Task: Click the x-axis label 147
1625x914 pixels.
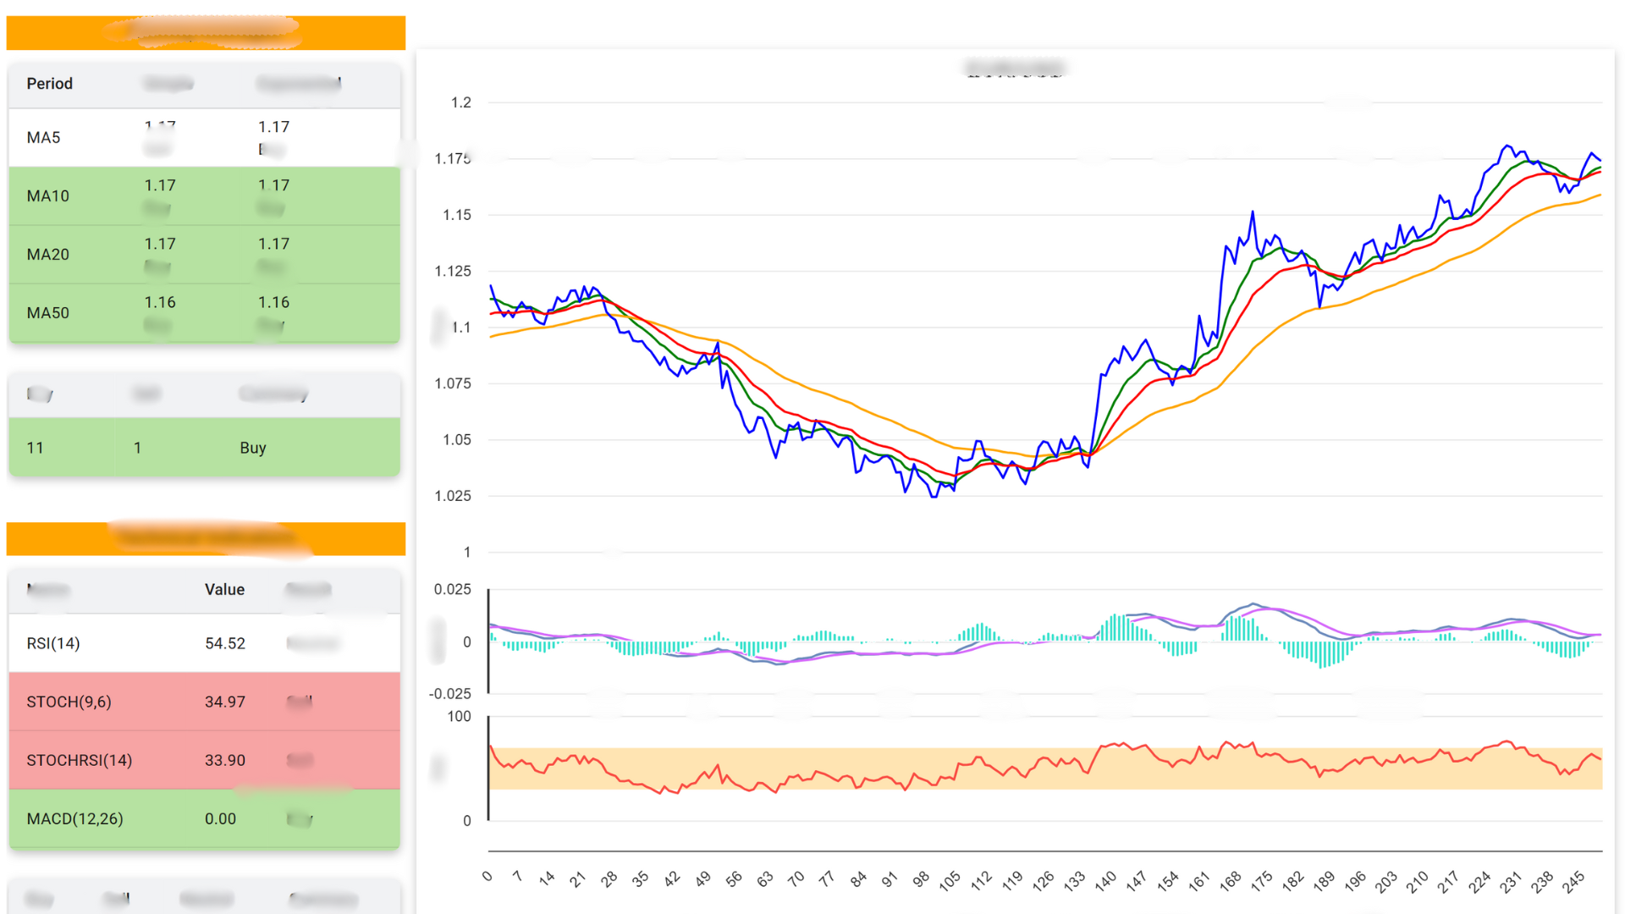Action: point(1136,881)
